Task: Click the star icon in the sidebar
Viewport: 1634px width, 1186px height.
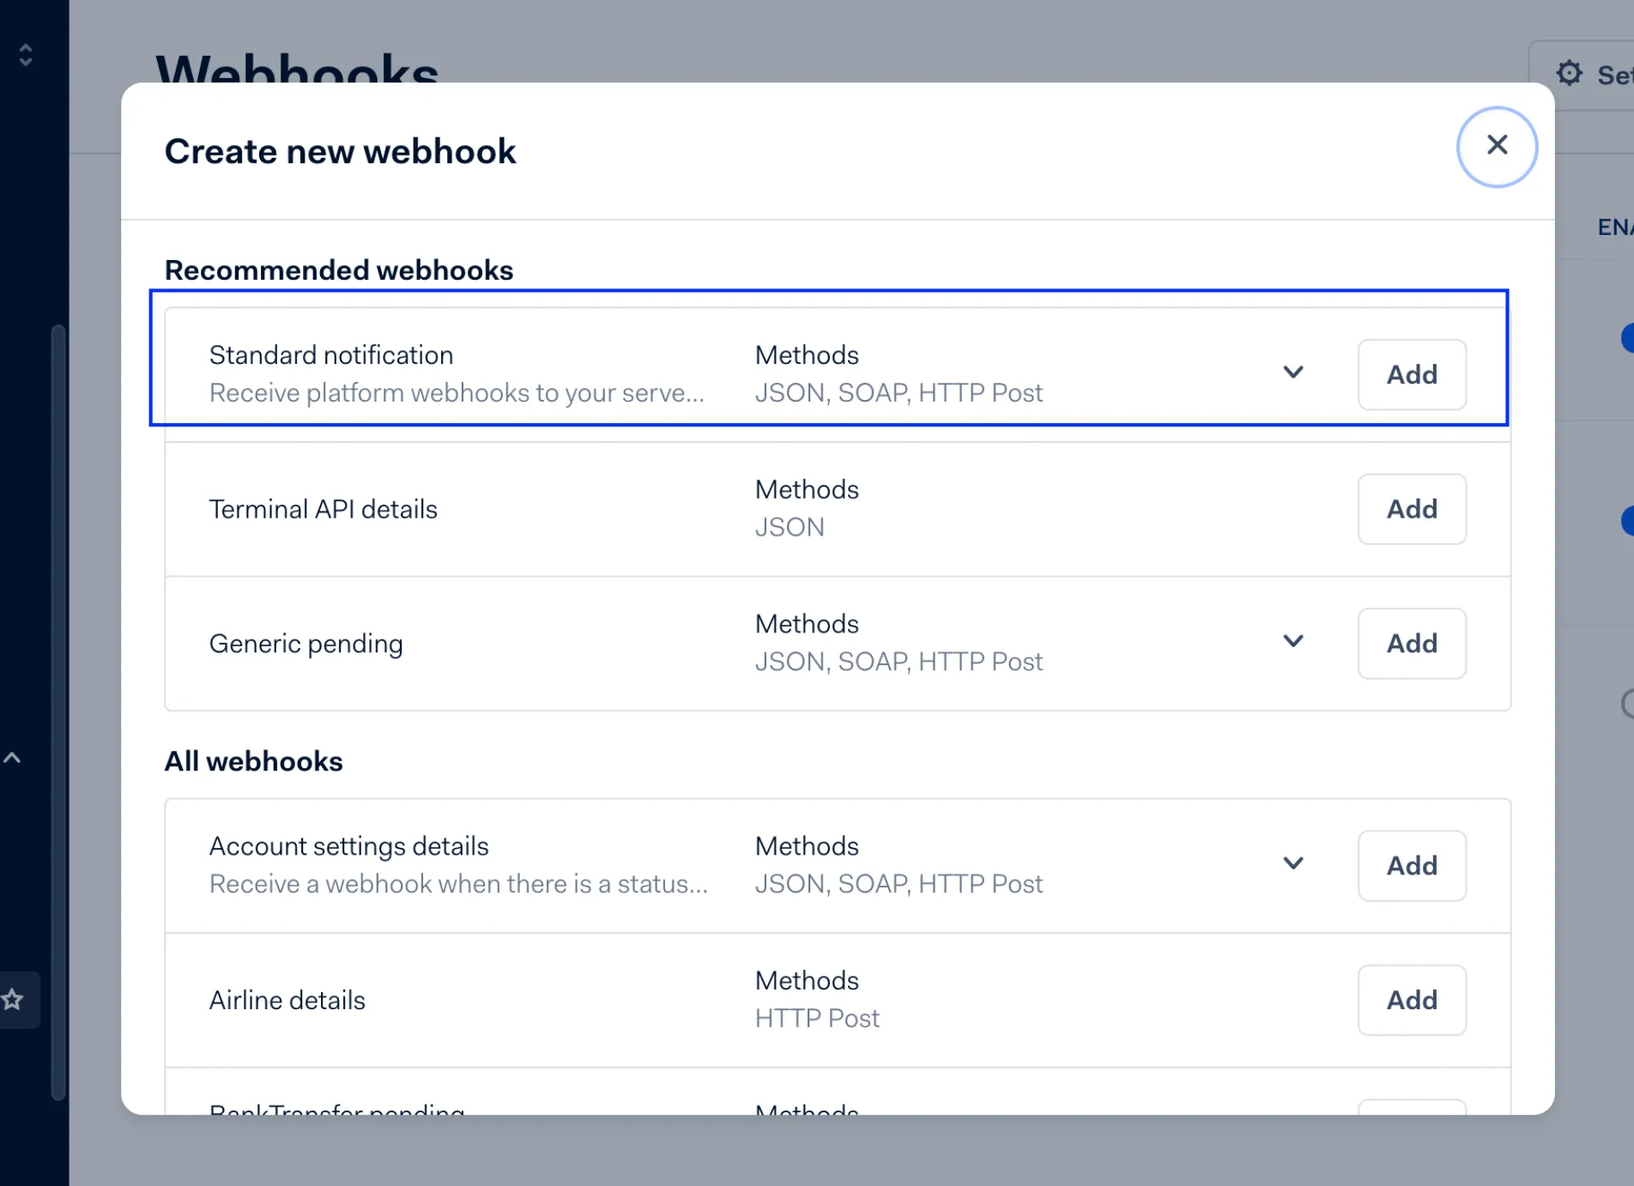Action: tap(12, 999)
